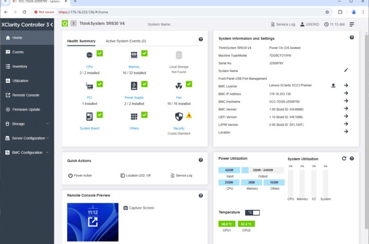This screenshot has width=369, height=244.
Task: Launch Remote Console from the sidebar
Action: 27,95
